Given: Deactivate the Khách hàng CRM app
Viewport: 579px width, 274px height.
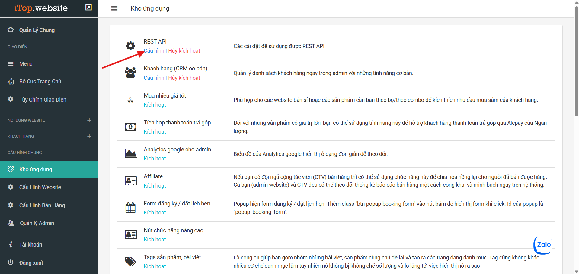Looking at the screenshot, I should pyautogui.click(x=184, y=78).
